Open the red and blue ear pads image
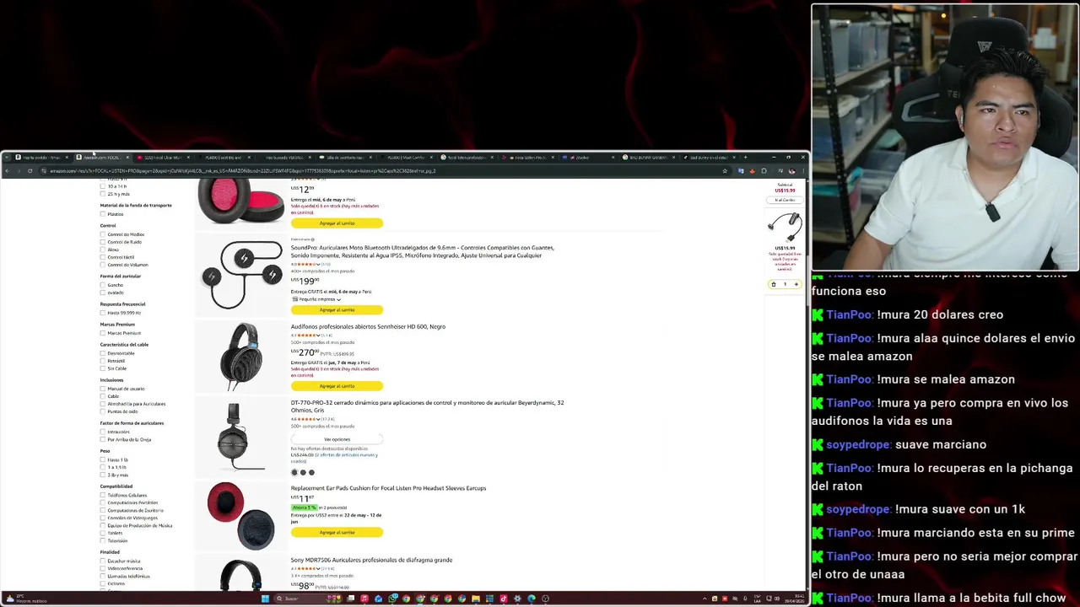The width and height of the screenshot is (1080, 607). pyautogui.click(x=241, y=516)
